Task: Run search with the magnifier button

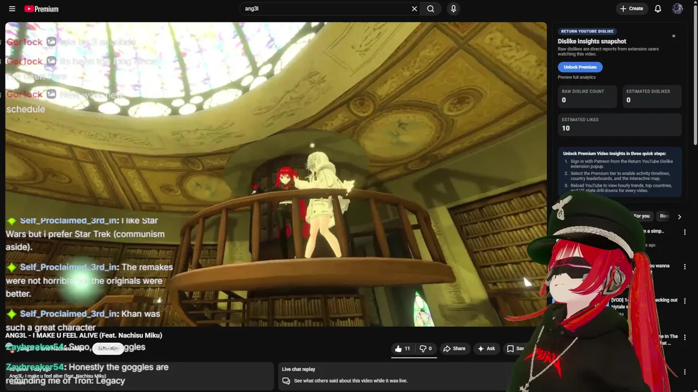Action: pos(431,9)
